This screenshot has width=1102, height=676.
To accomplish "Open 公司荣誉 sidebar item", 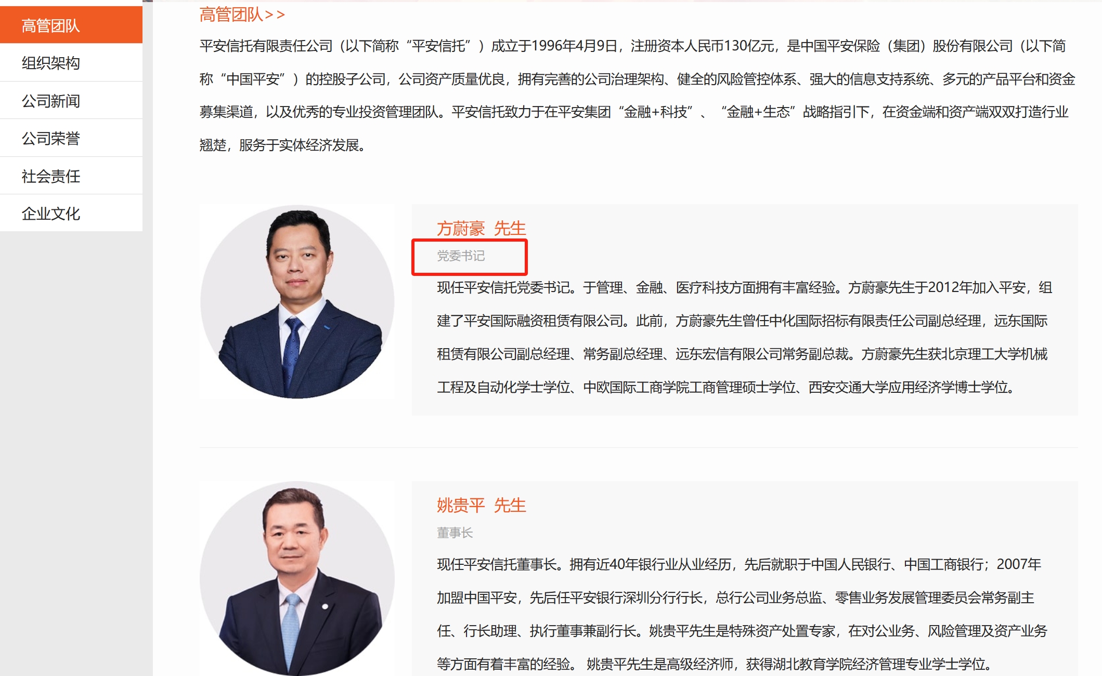I will 71,138.
